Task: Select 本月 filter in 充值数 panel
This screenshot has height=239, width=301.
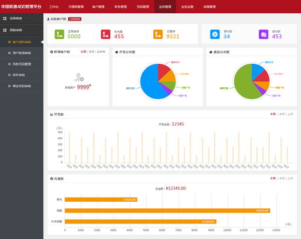Action: [x=282, y=178]
